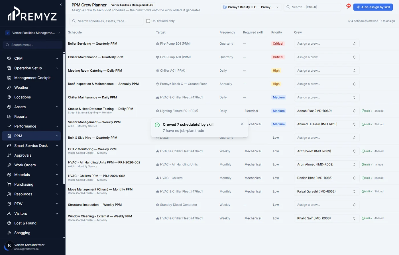
Task: Open the Premyz Reality LLC project dropdown
Action: pos(251,7)
